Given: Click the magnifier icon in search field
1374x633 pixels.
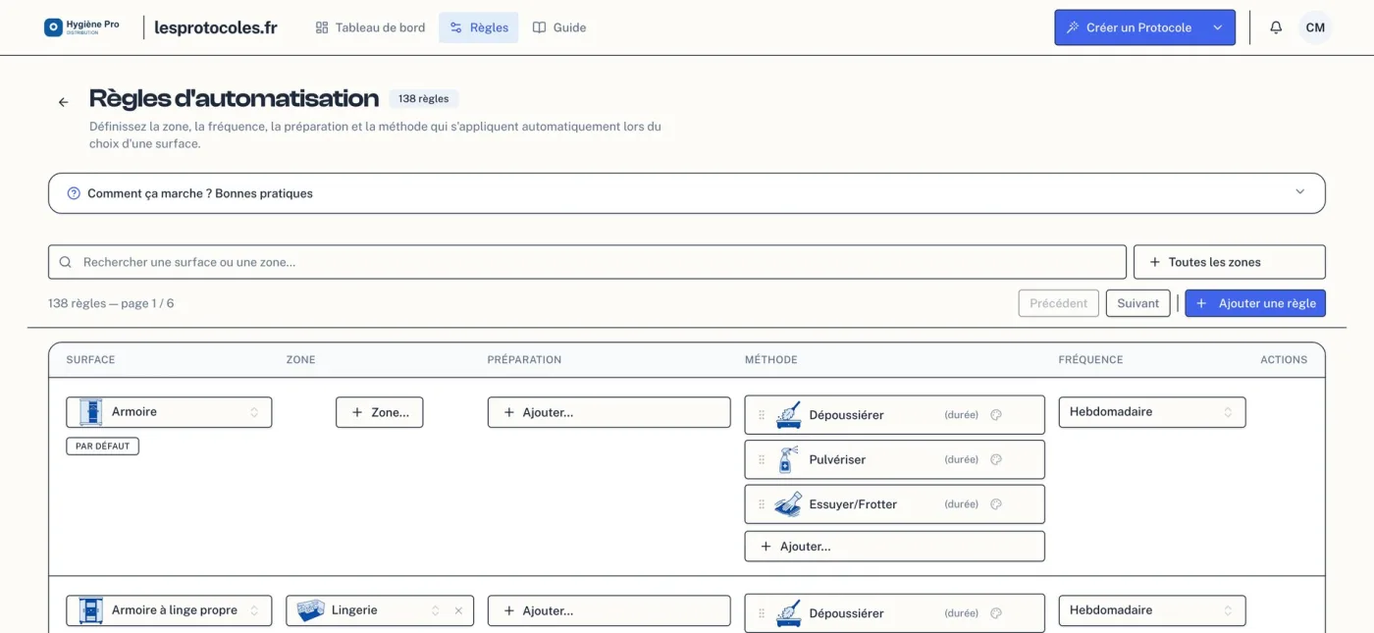Looking at the screenshot, I should (66, 262).
